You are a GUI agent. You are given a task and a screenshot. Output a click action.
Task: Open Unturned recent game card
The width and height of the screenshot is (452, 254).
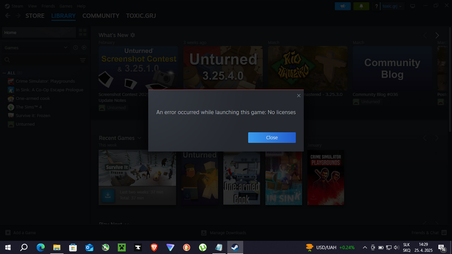pyautogui.click(x=200, y=179)
